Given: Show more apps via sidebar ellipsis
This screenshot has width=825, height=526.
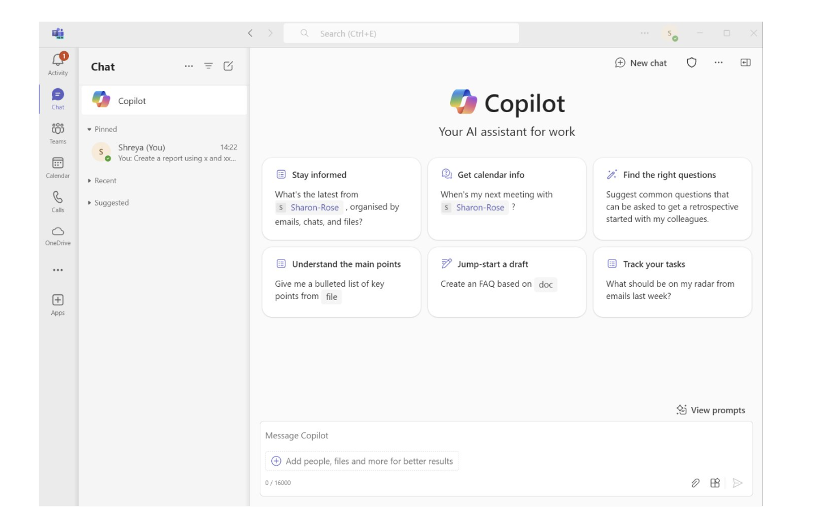Looking at the screenshot, I should click(58, 270).
